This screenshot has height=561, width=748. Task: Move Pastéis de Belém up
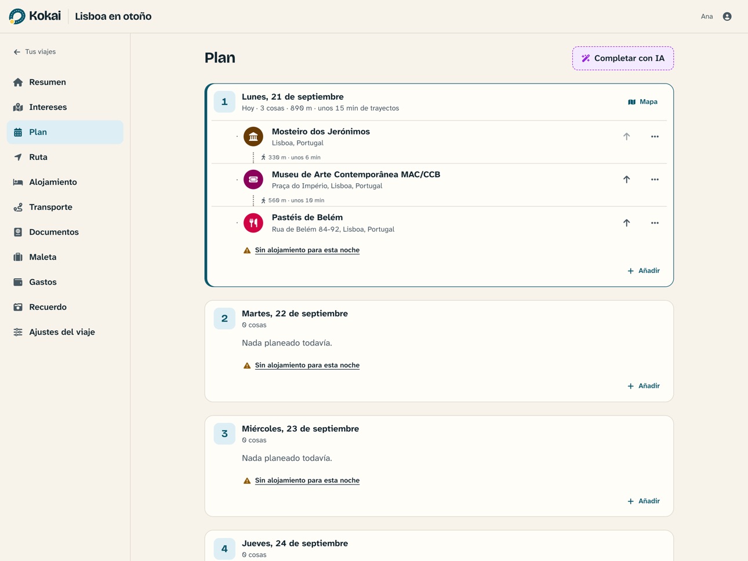coord(626,223)
